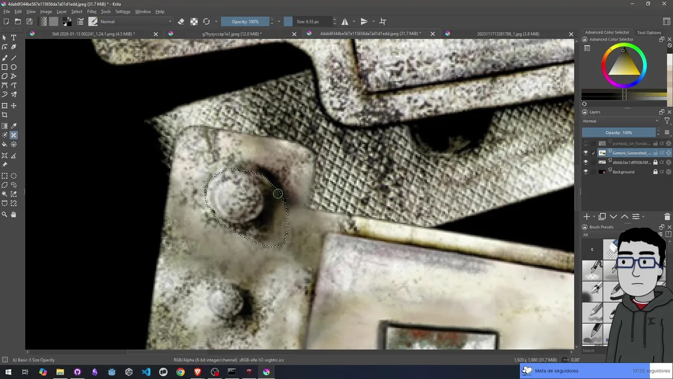Select the Zoom magnifier tool
Image resolution: width=673 pixels, height=379 pixels.
(5, 215)
